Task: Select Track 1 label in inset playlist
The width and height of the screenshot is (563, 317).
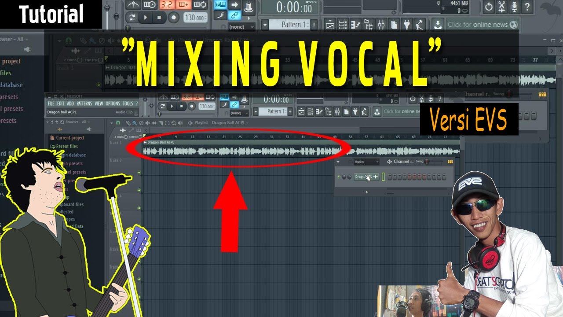Action: [x=114, y=143]
